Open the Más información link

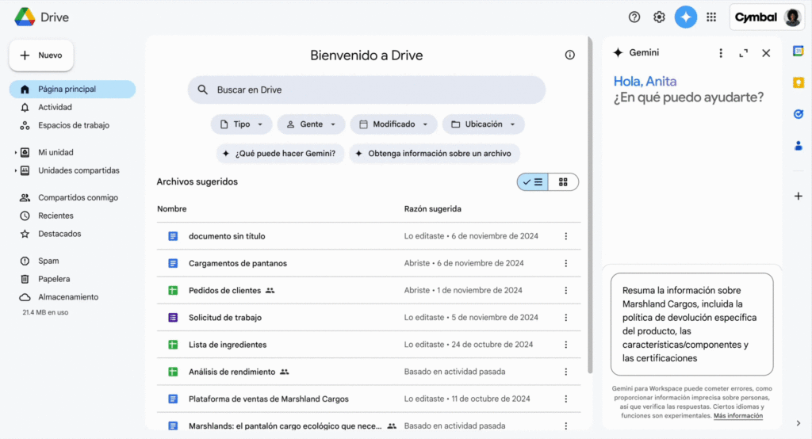point(738,416)
